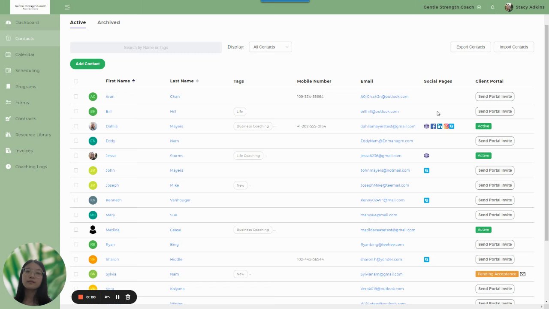
Task: Sort by Last Name column arrows
Action: (x=197, y=81)
